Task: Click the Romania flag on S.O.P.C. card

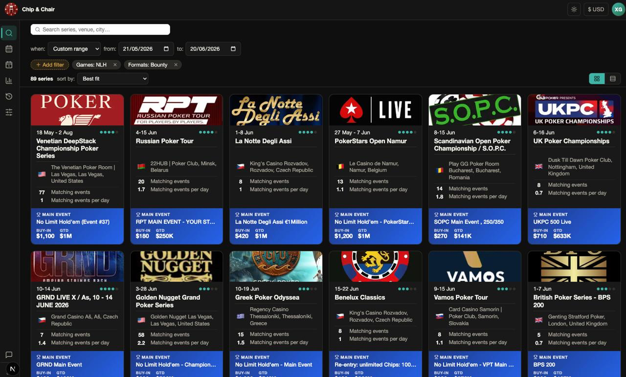Action: [439, 171]
